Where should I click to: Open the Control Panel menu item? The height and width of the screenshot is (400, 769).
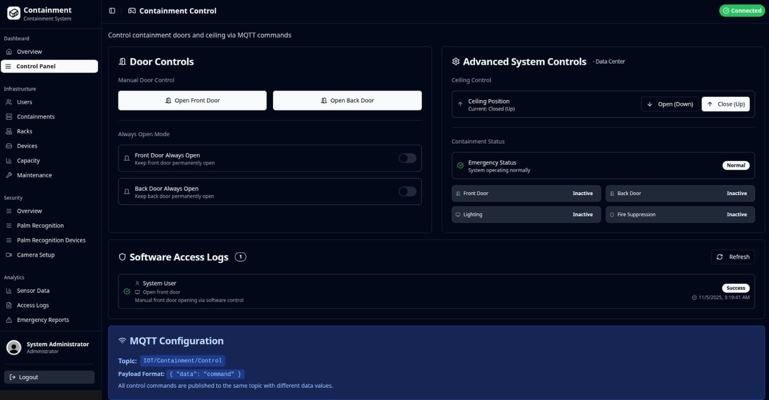coord(49,66)
